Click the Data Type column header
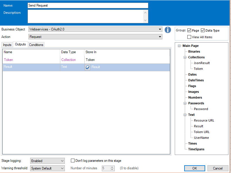 coord(72,52)
